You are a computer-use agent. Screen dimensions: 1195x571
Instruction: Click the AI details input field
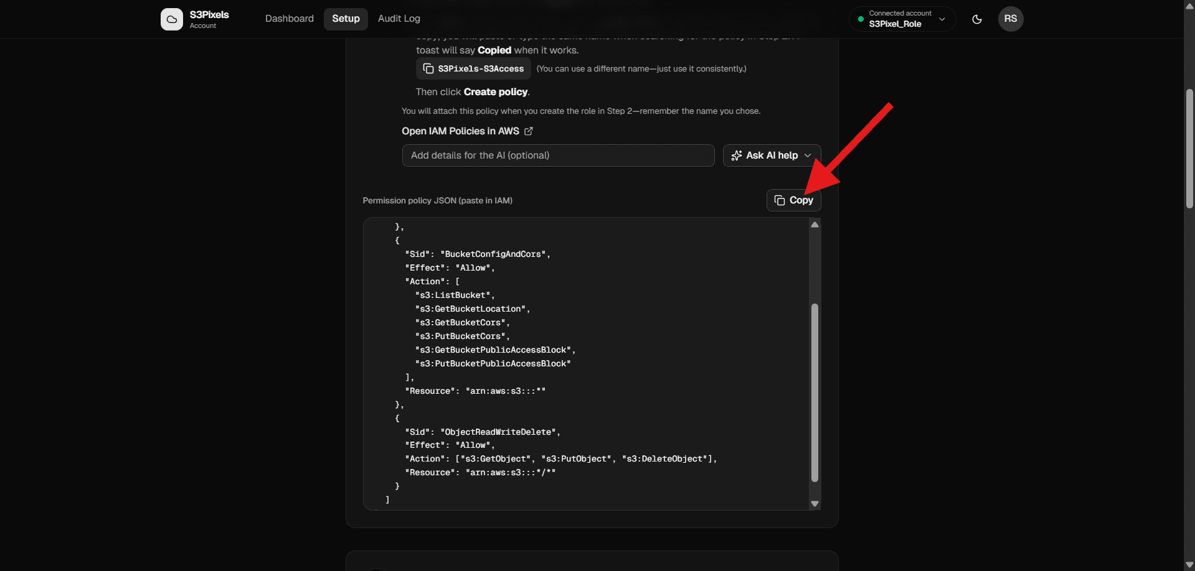[558, 156]
